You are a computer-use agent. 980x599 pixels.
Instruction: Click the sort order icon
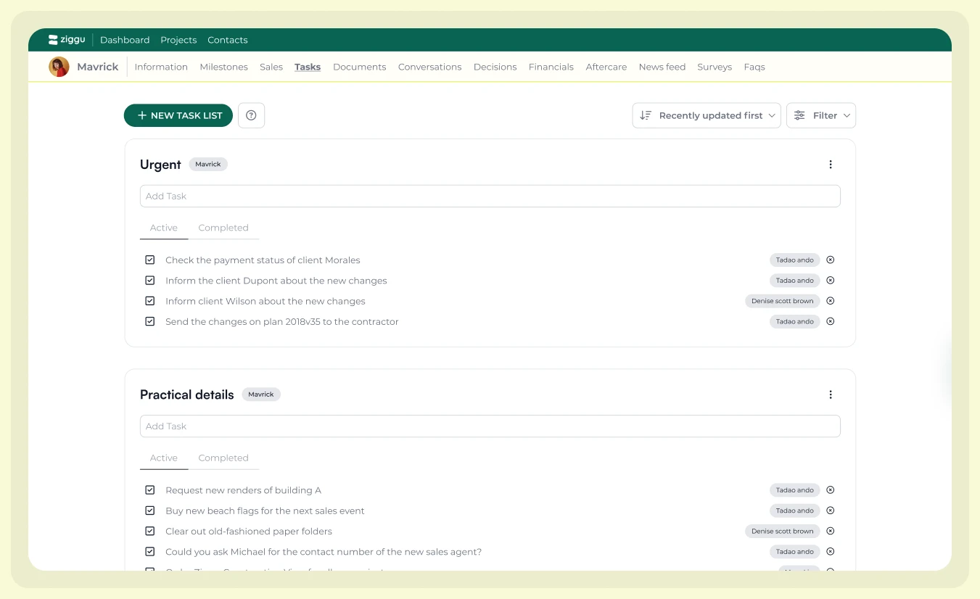(x=646, y=115)
